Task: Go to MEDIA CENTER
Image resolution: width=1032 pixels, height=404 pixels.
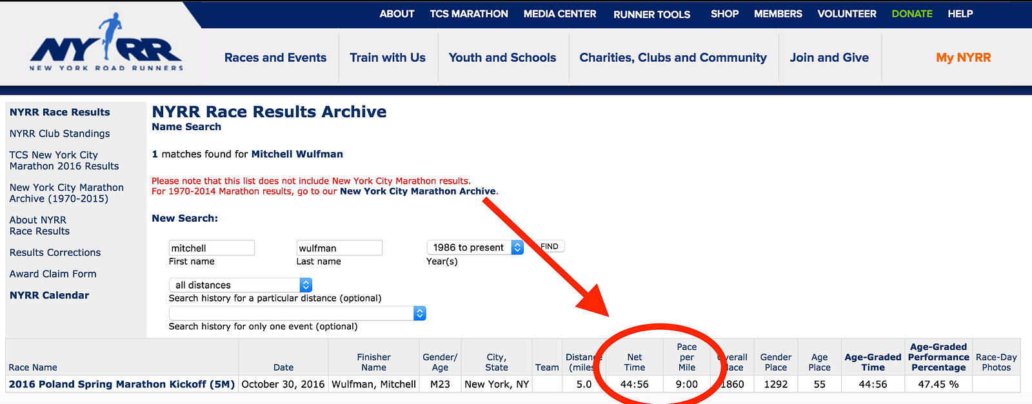Action: tap(560, 14)
